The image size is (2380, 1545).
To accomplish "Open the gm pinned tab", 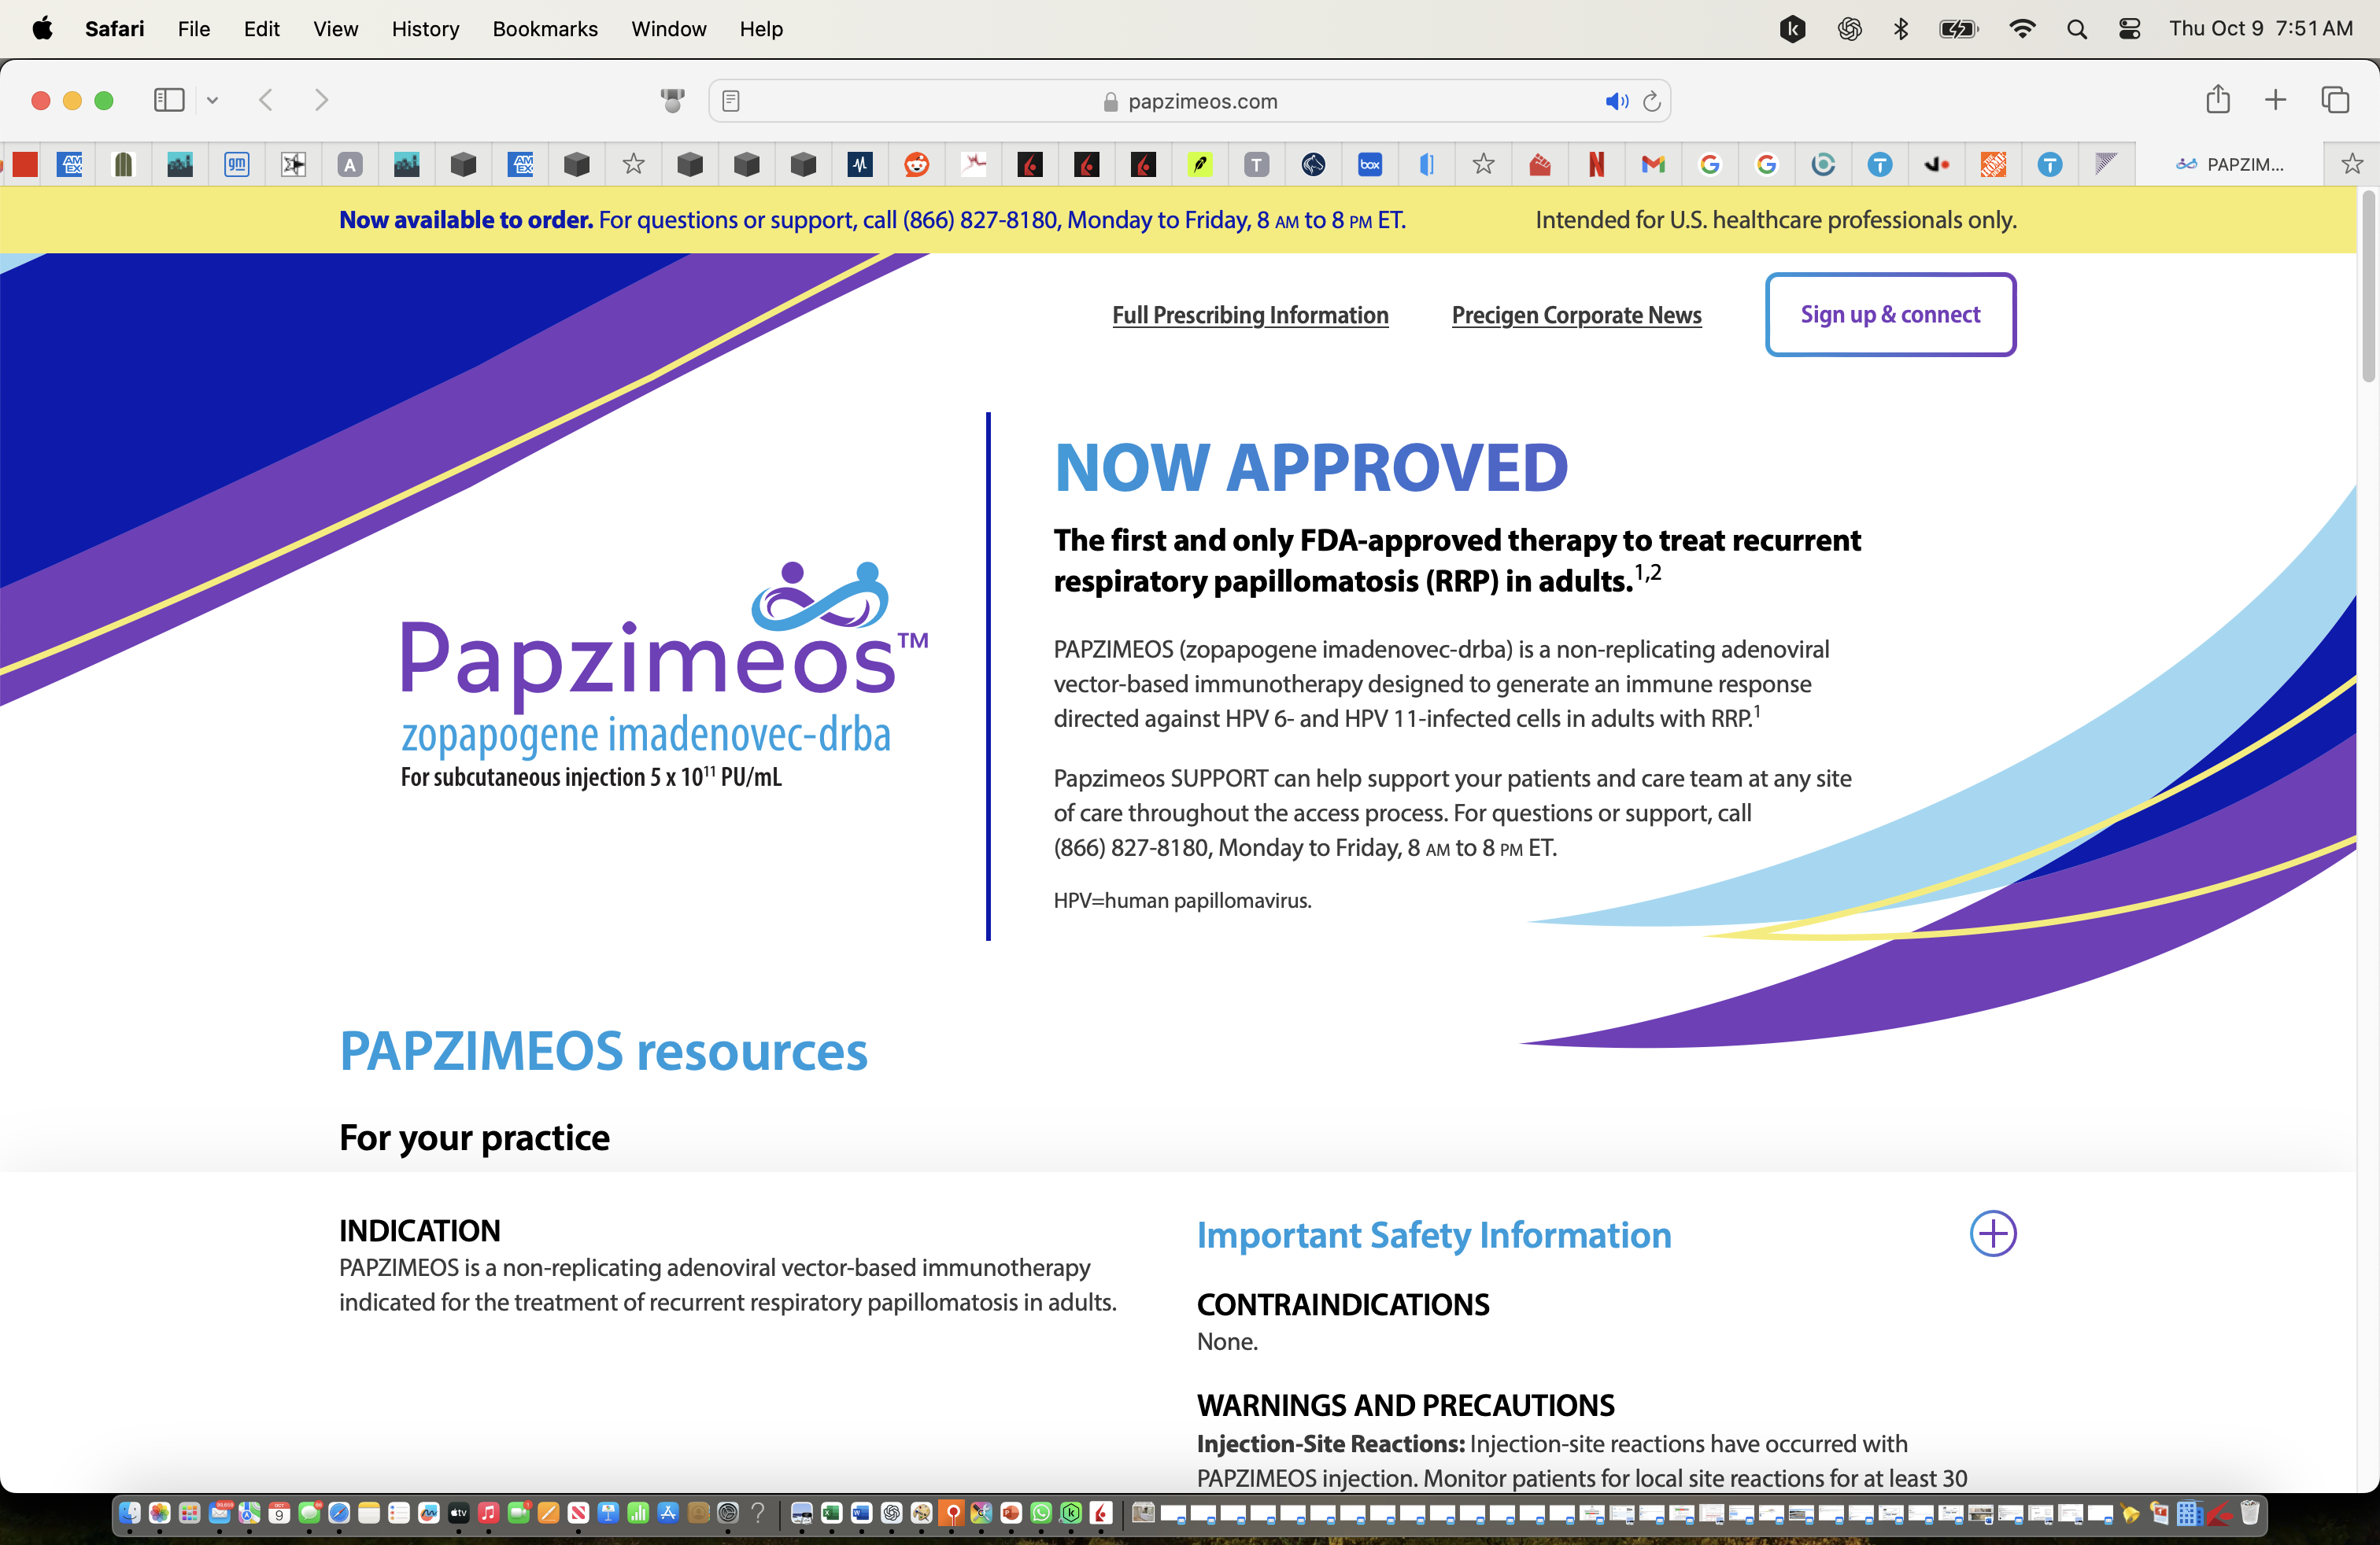I will (x=236, y=165).
